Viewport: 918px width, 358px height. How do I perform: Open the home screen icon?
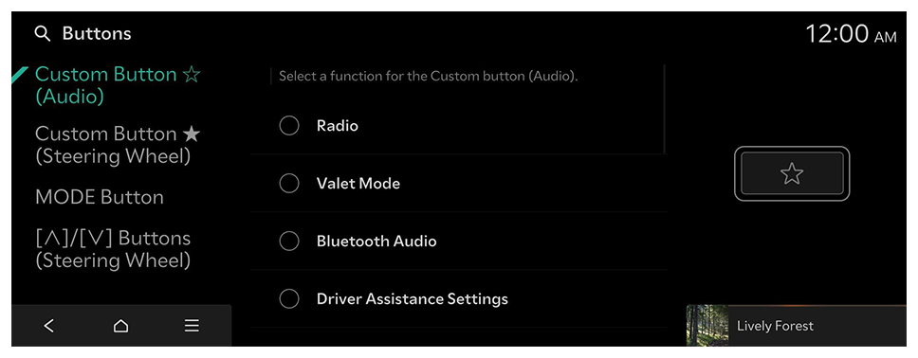pyautogui.click(x=120, y=326)
